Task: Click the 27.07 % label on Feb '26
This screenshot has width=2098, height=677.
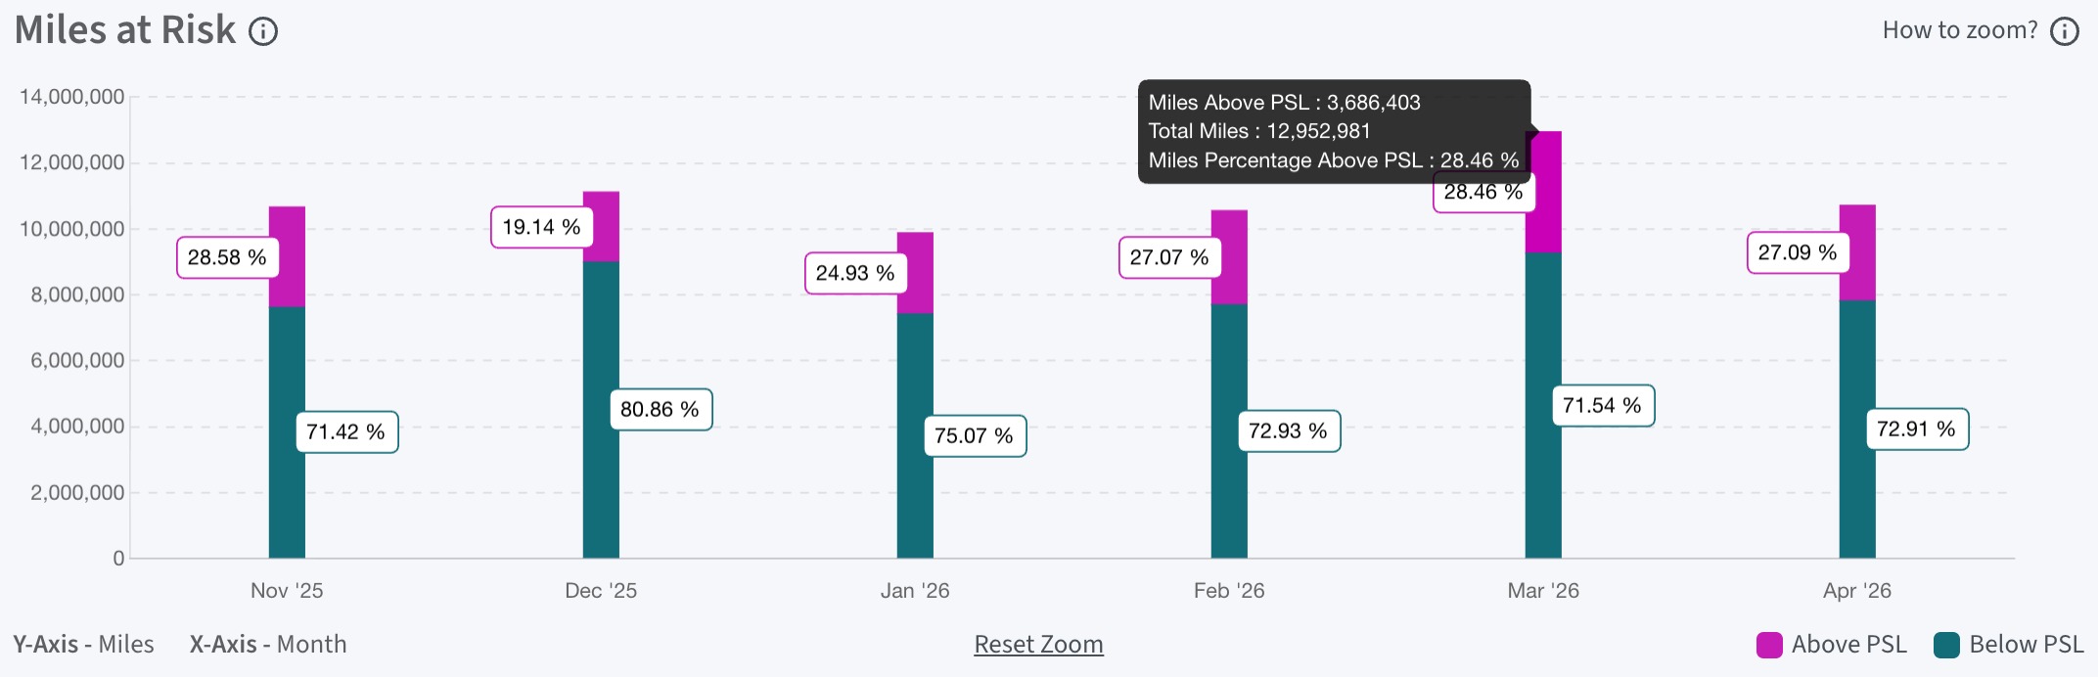Action: (1169, 257)
